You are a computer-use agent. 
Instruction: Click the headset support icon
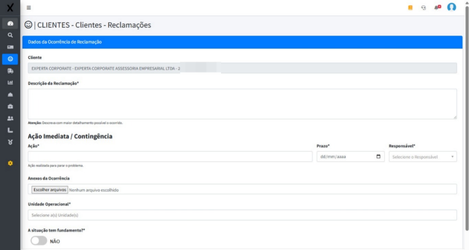point(424,8)
